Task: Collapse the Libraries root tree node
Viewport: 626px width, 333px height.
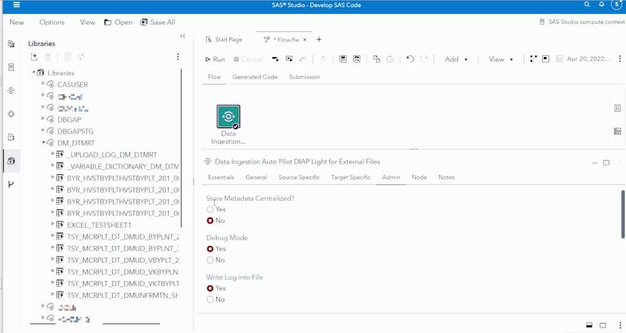Action: (34, 72)
